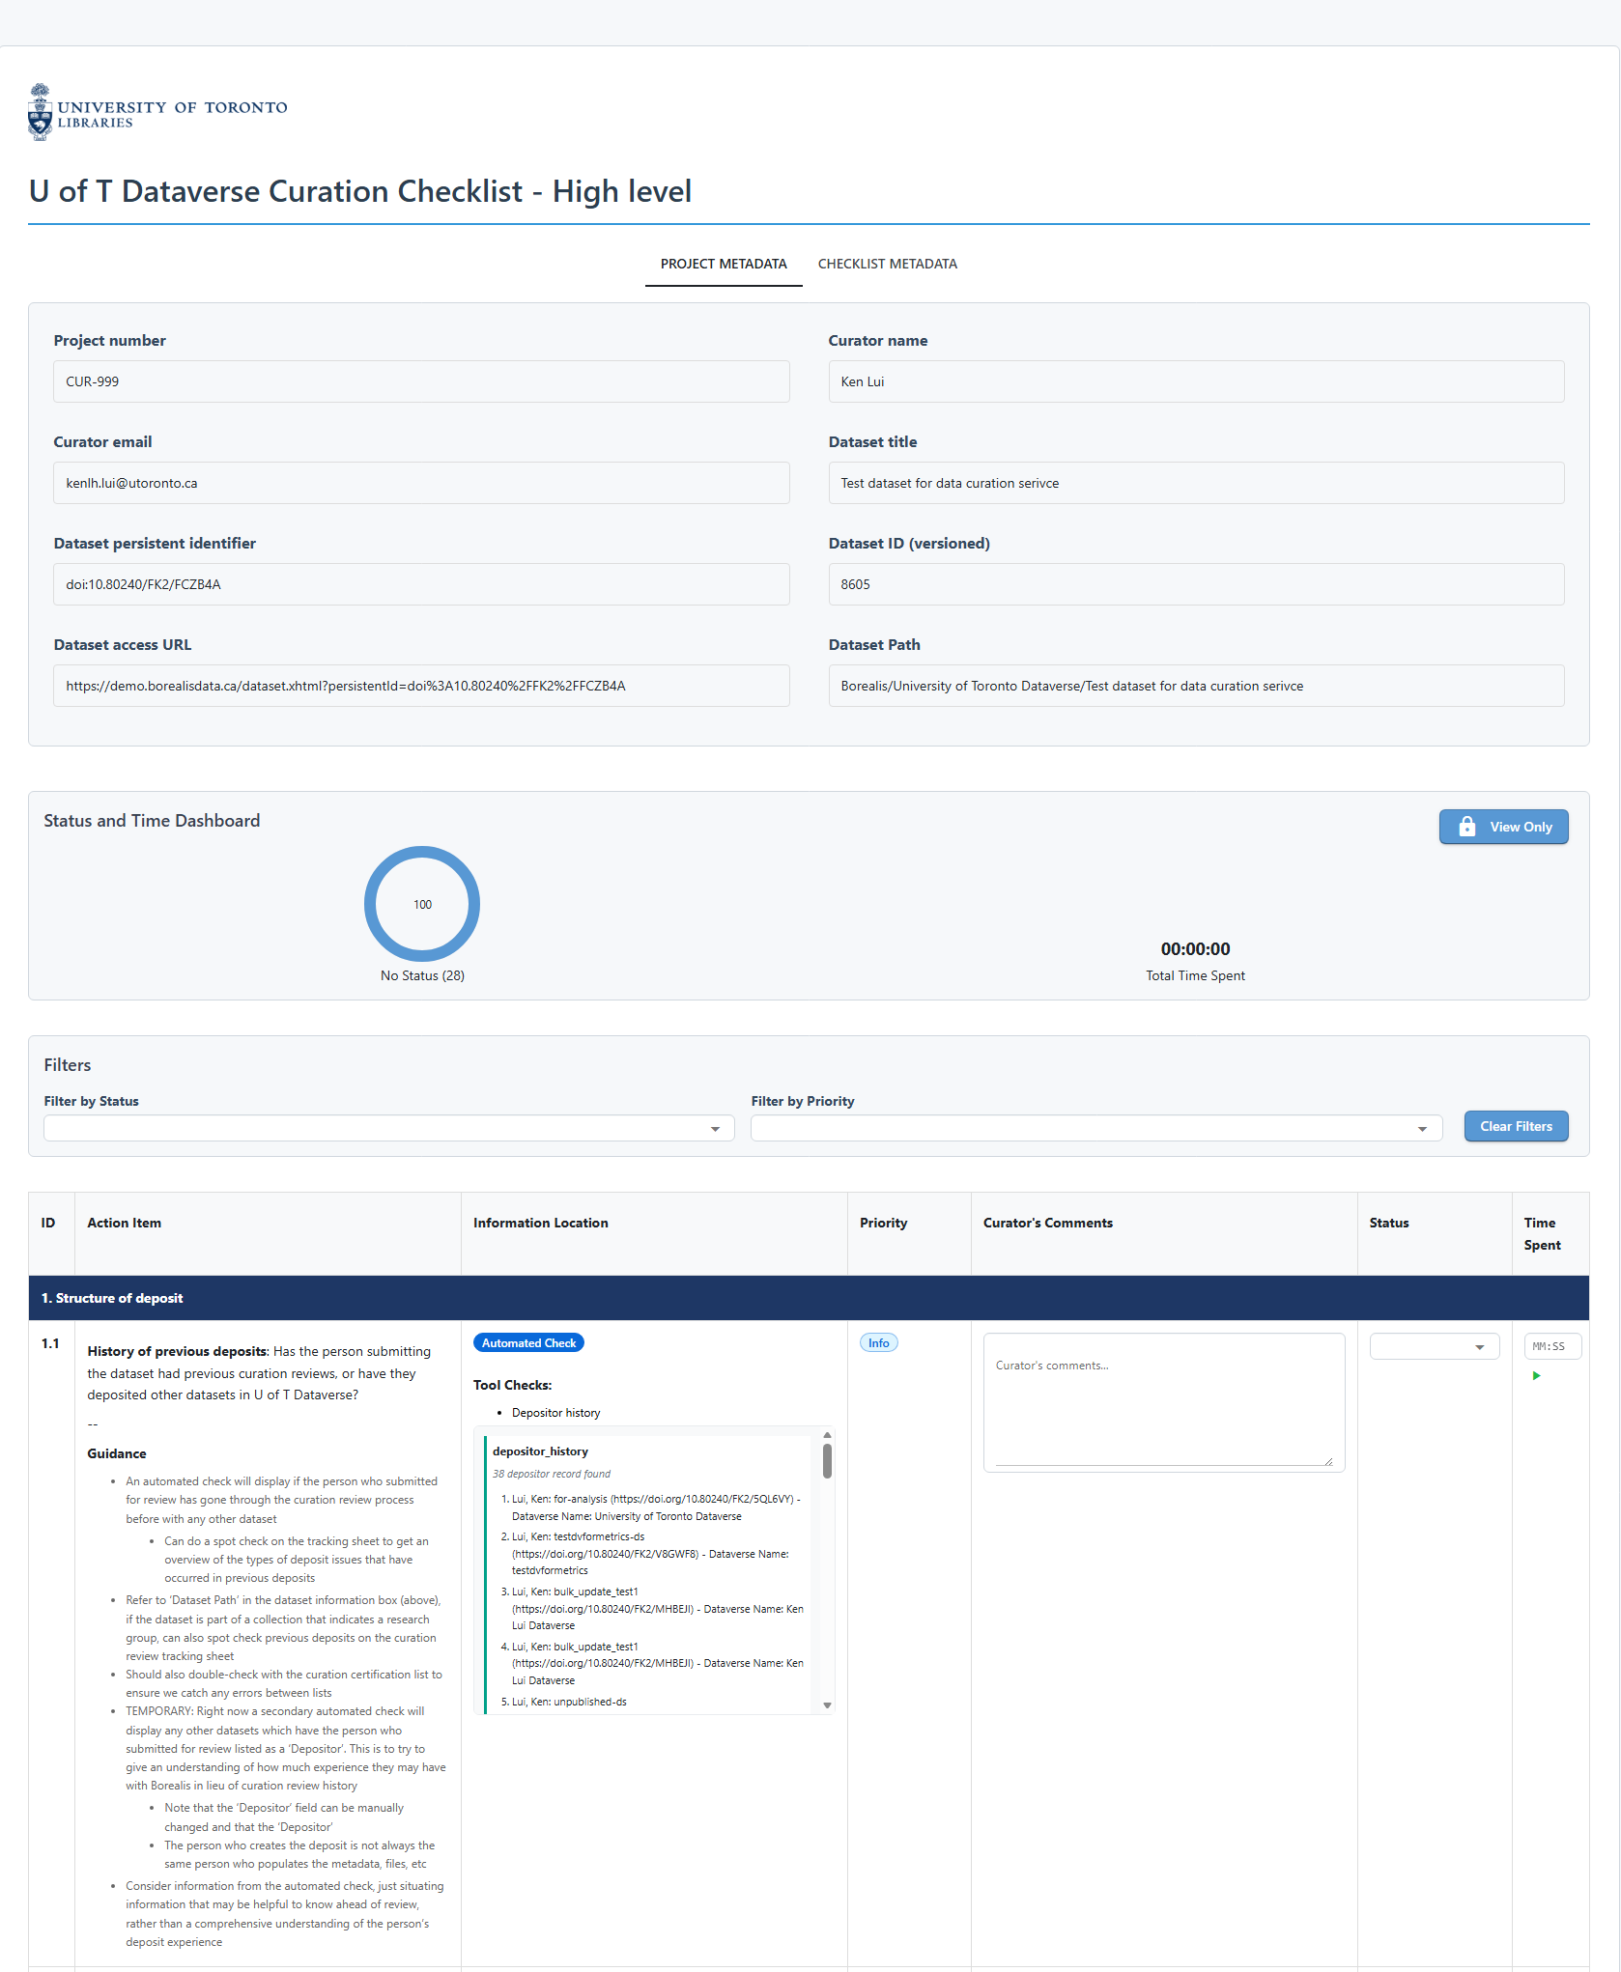Screen dimensions: 1621x1972
Task: Click the MM:SS time spent field
Action: tap(1551, 1346)
